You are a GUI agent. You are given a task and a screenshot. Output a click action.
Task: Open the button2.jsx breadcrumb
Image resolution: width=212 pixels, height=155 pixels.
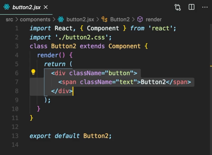80,20
